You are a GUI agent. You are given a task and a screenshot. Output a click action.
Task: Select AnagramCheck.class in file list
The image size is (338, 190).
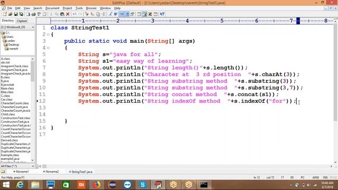(x=14, y=66)
